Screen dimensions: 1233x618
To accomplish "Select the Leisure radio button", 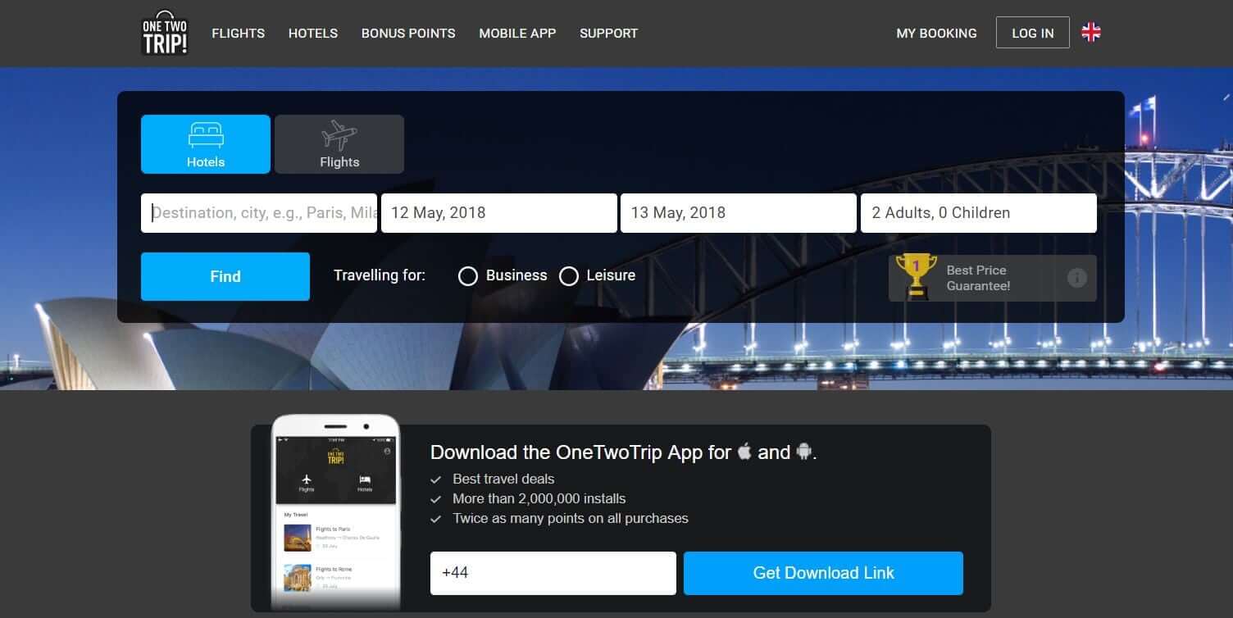I will (x=569, y=276).
